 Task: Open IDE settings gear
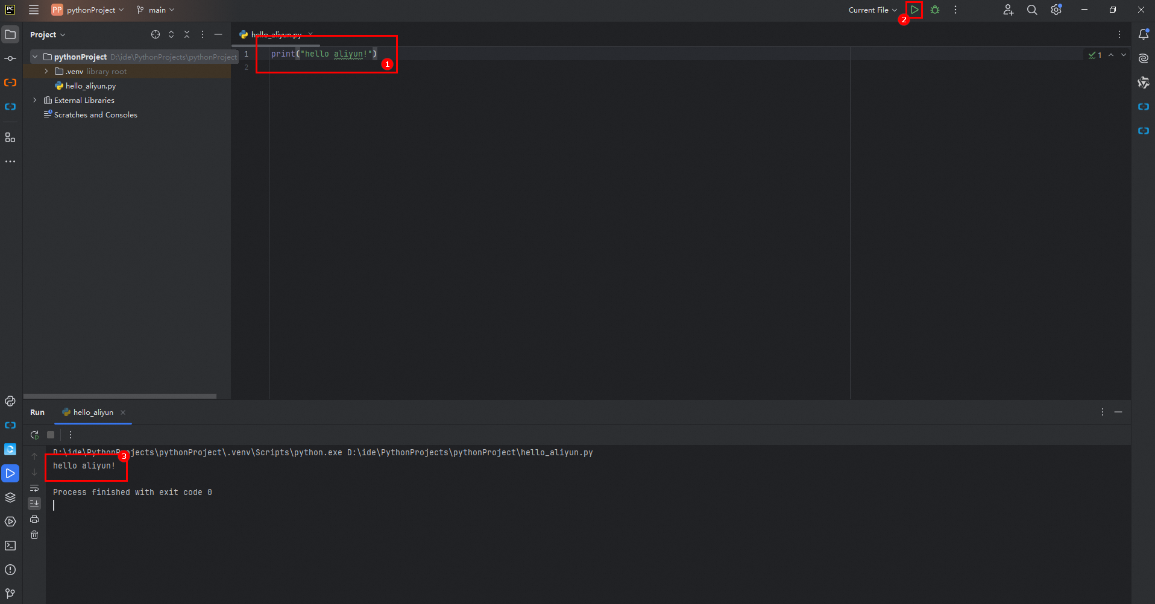click(1056, 10)
